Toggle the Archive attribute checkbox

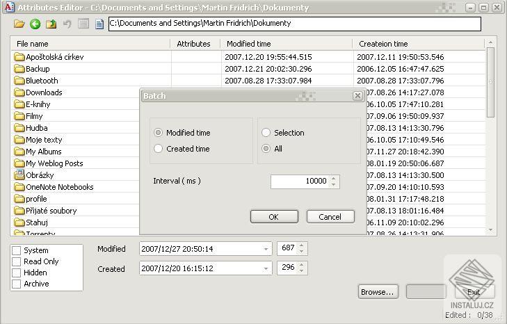17,284
